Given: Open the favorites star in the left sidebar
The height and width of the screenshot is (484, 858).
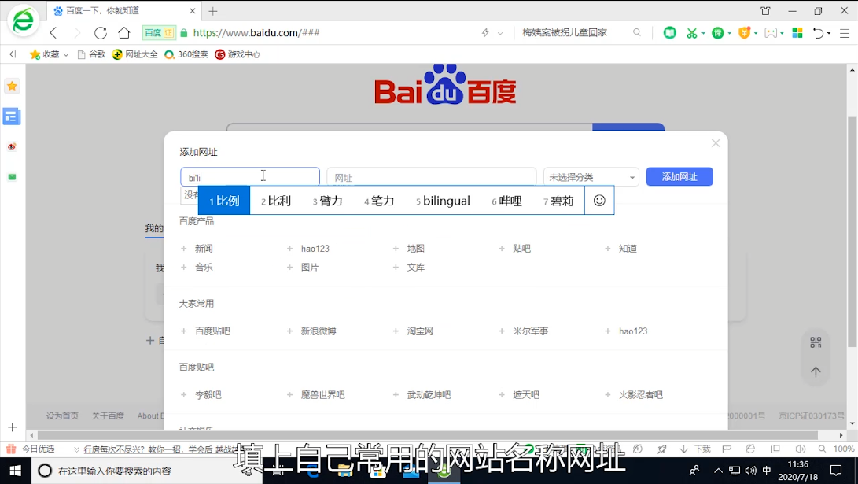Looking at the screenshot, I should click(x=12, y=87).
